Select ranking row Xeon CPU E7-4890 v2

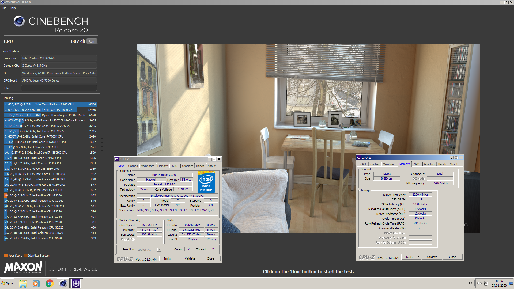click(50, 110)
